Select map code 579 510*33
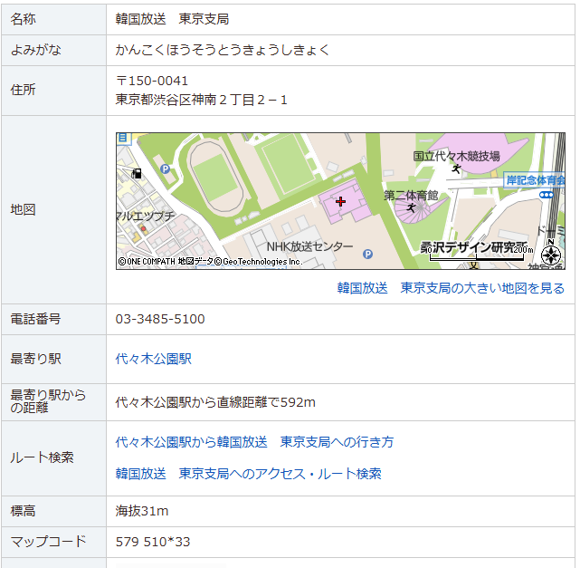This screenshot has height=568, width=580. click(x=153, y=542)
